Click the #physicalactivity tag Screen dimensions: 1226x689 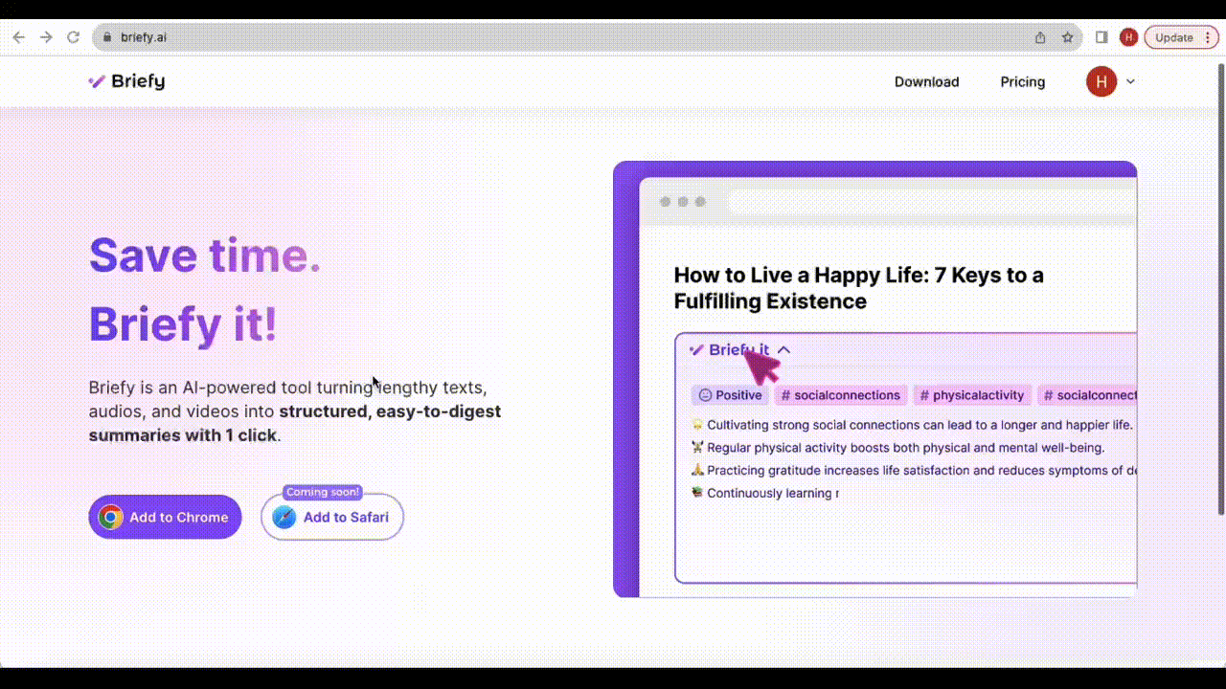[971, 395]
